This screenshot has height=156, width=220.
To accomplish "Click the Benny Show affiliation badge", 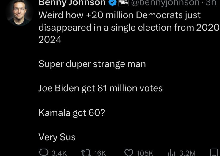I will pyautogui.click(x=124, y=3).
